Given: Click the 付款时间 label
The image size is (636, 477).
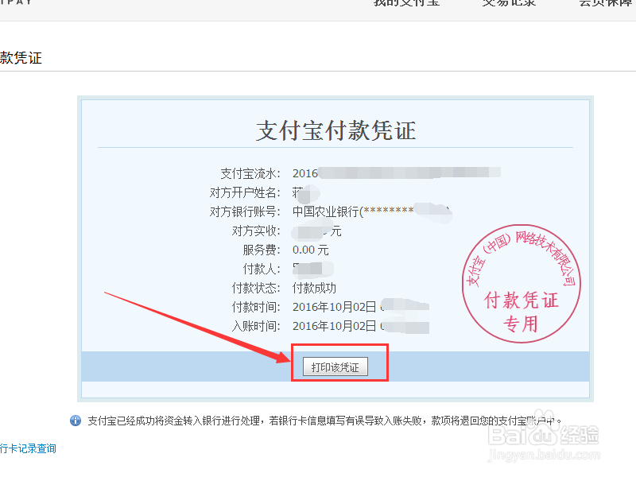Looking at the screenshot, I should tap(256, 307).
